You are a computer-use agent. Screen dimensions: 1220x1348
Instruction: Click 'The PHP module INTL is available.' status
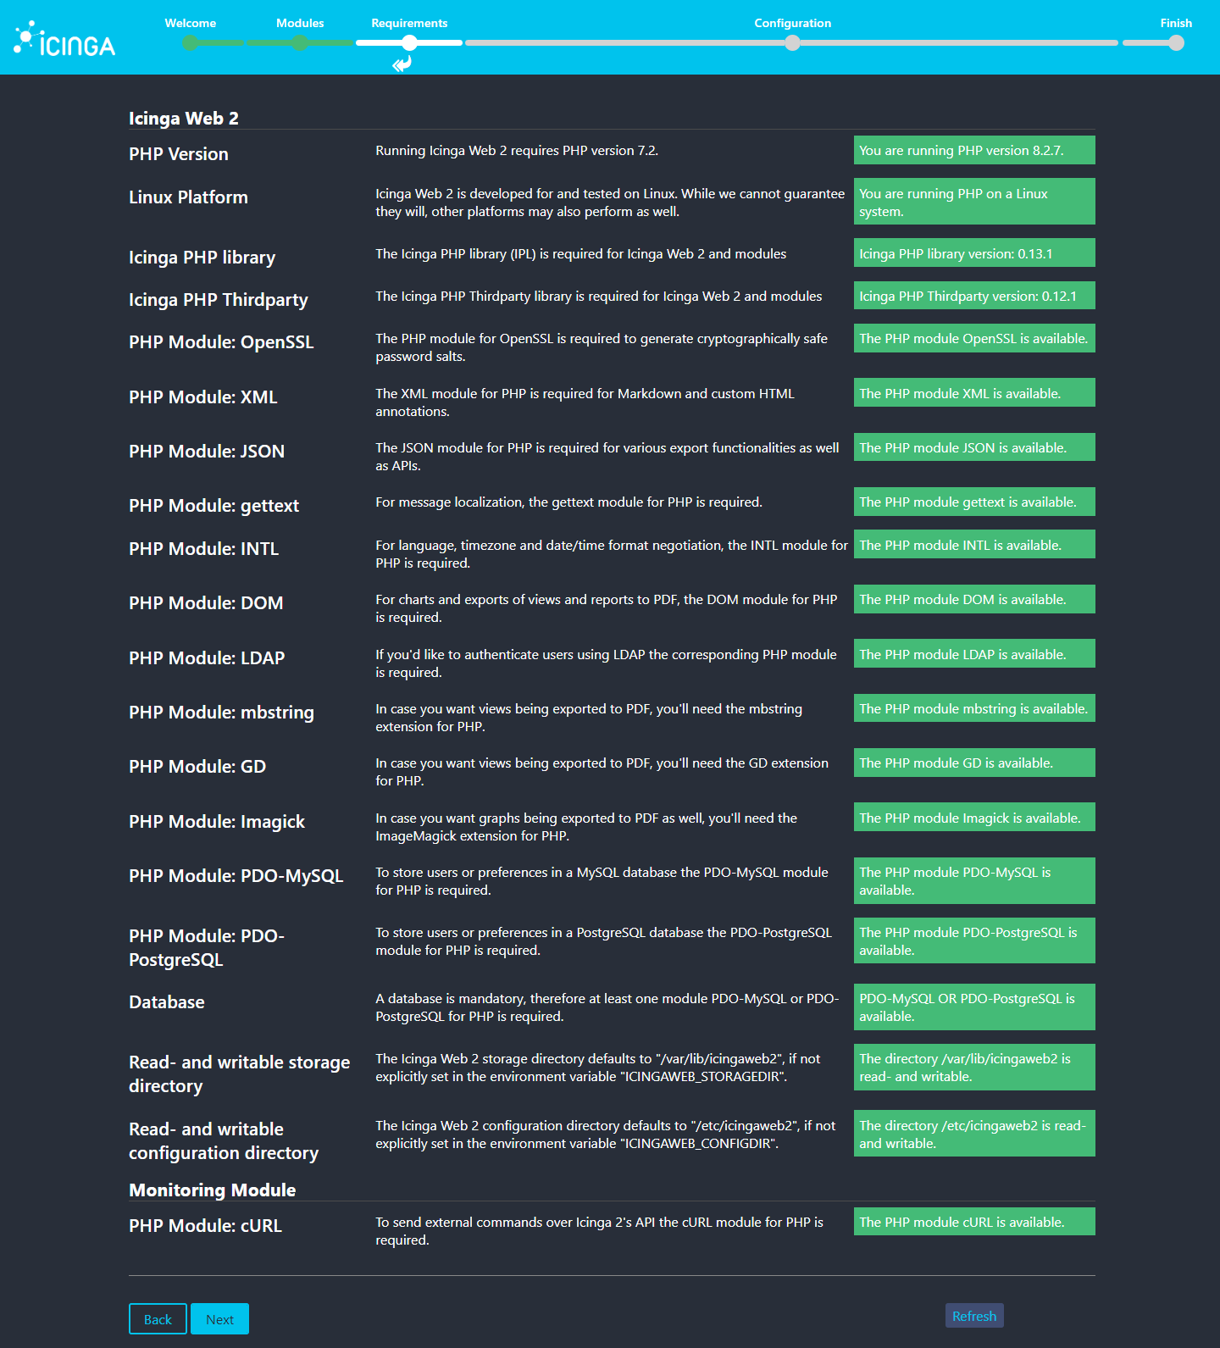[974, 544]
